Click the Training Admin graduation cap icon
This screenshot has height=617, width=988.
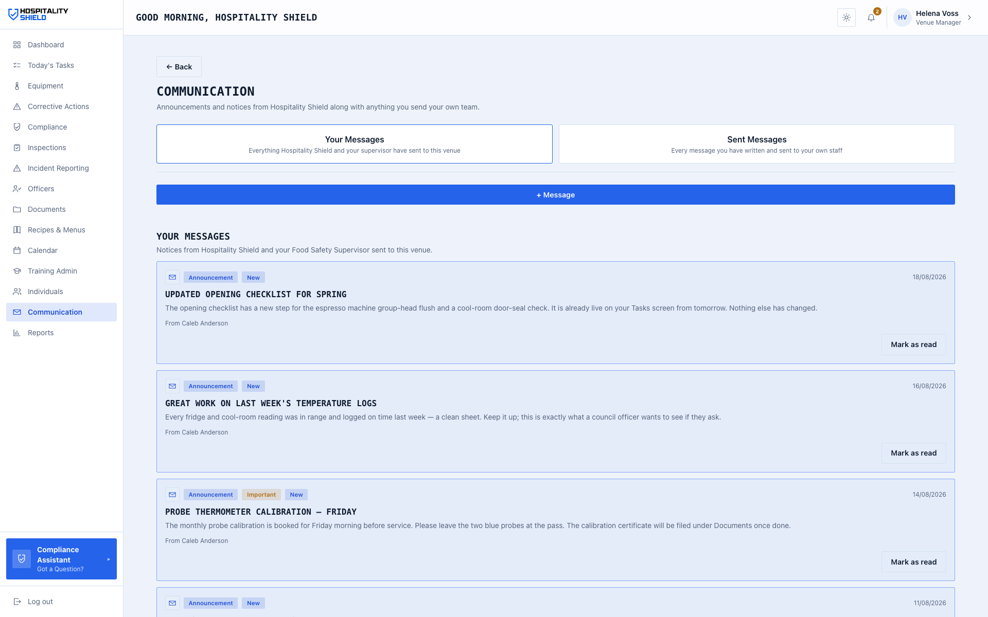click(17, 271)
